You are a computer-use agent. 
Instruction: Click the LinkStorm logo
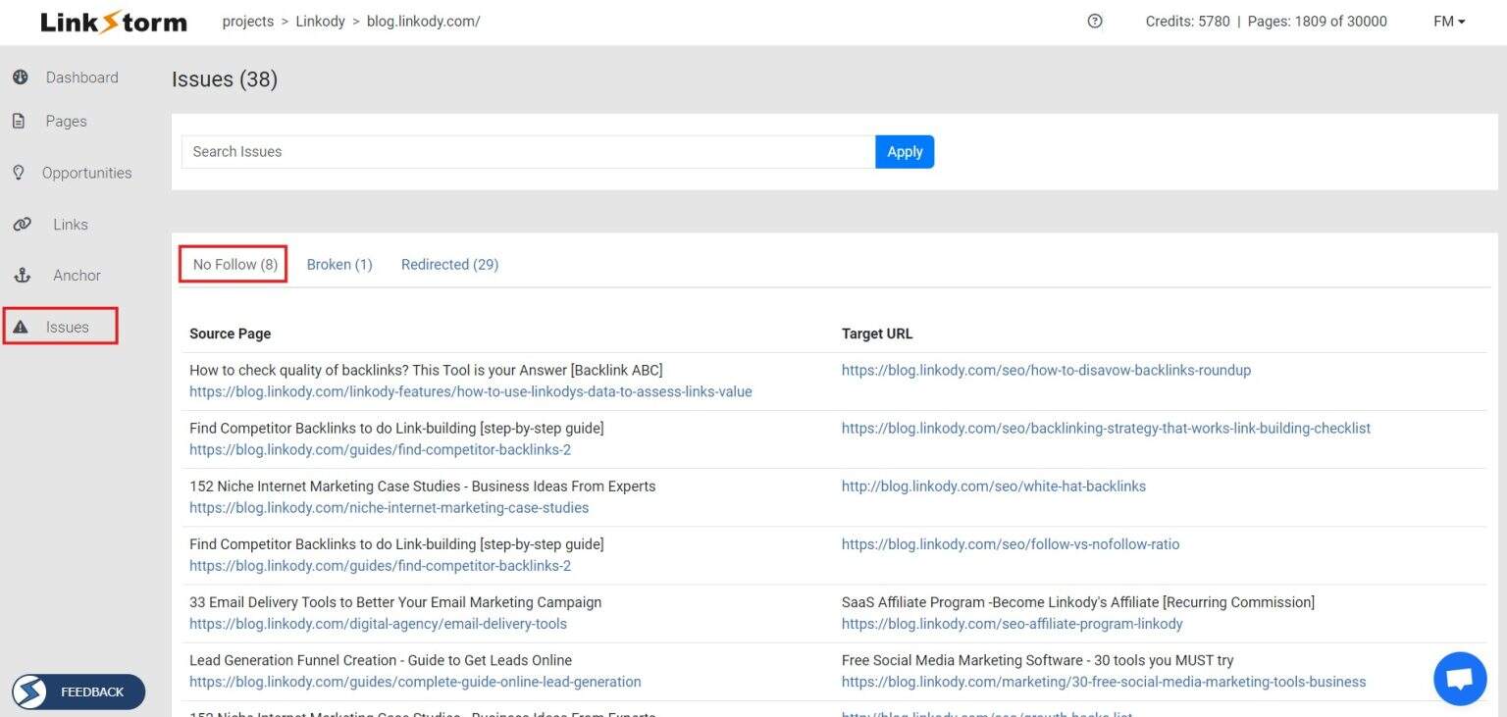pyautogui.click(x=114, y=22)
